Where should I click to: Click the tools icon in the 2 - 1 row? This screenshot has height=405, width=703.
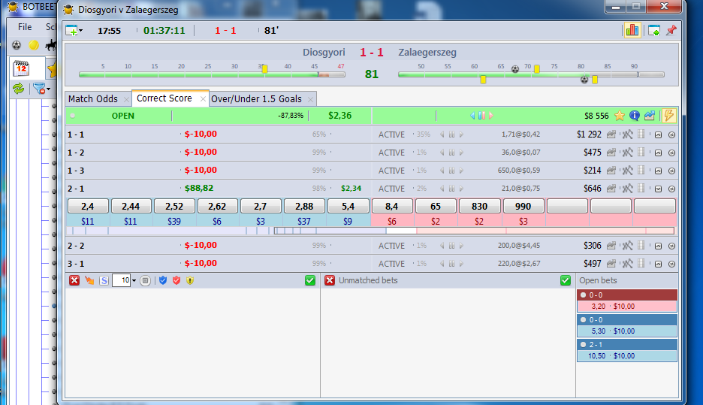(x=627, y=189)
